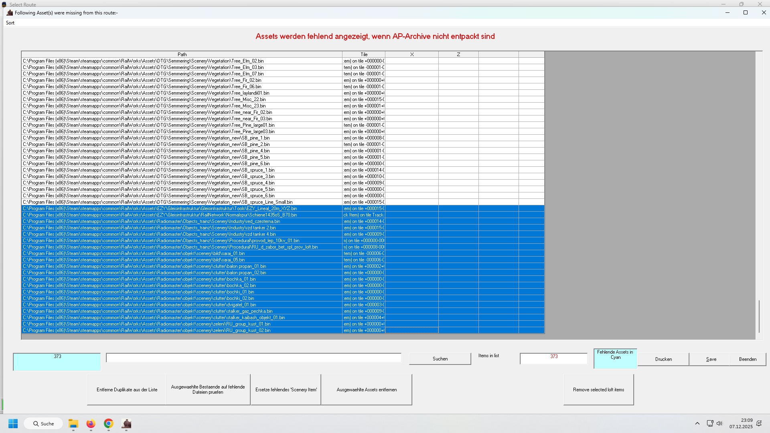This screenshot has height=433, width=770.
Task: Open File Explorer from the taskbar
Action: coord(73,423)
